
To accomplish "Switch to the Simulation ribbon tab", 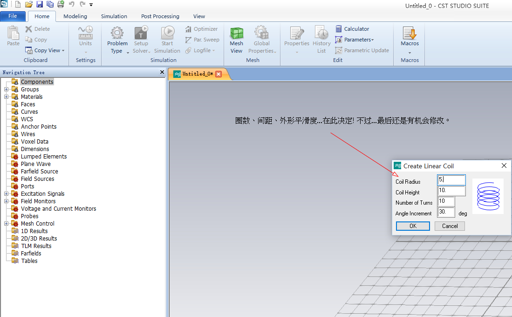I will coord(114,16).
